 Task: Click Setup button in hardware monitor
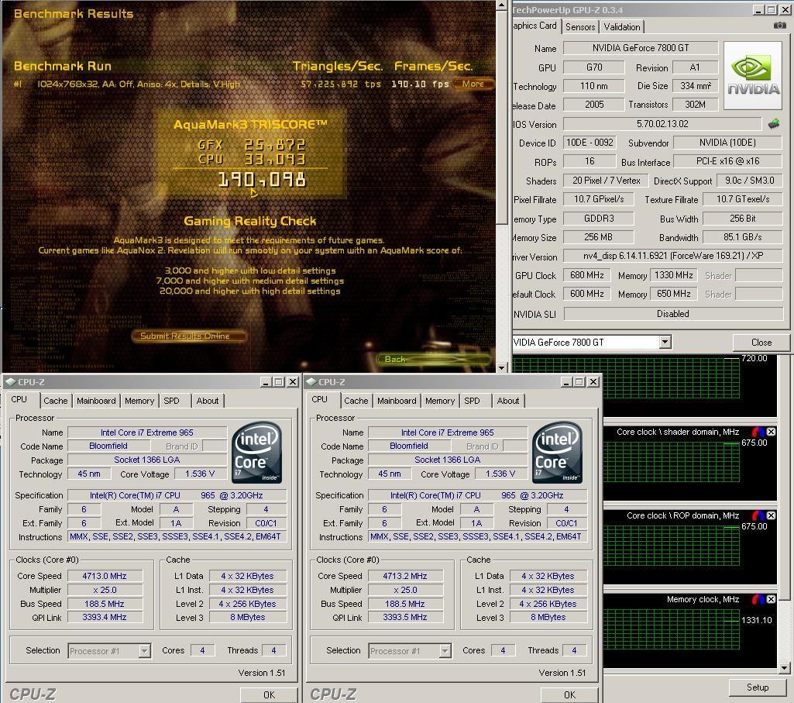pos(758,687)
